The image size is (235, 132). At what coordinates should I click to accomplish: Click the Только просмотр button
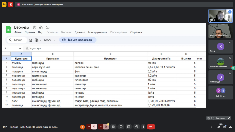point(77,40)
